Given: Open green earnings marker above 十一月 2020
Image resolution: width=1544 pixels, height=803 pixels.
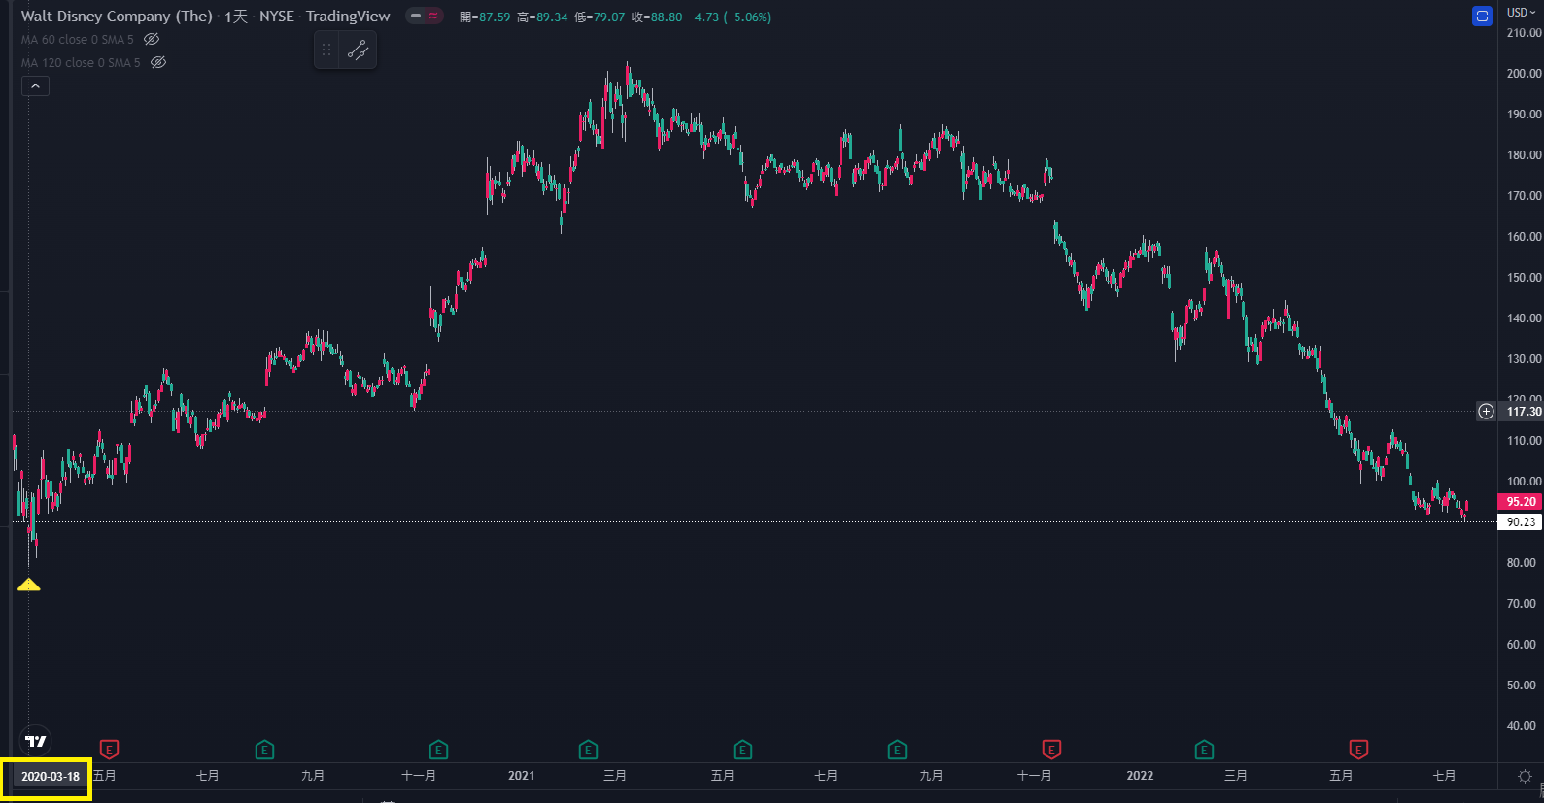Looking at the screenshot, I should point(438,750).
